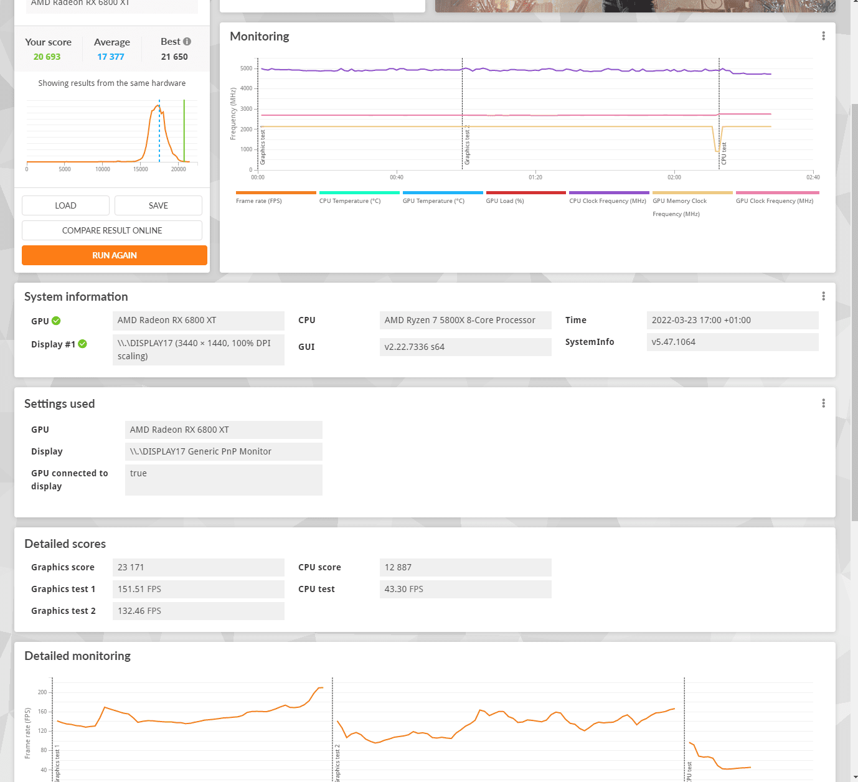
Task: Toggle the GPU Clock Frequency legend entry
Action: click(x=777, y=197)
